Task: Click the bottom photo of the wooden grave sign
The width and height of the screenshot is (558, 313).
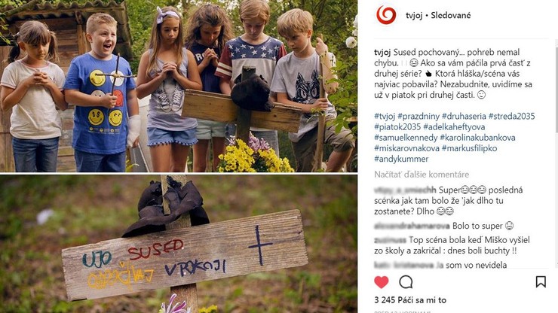Action: (x=179, y=244)
